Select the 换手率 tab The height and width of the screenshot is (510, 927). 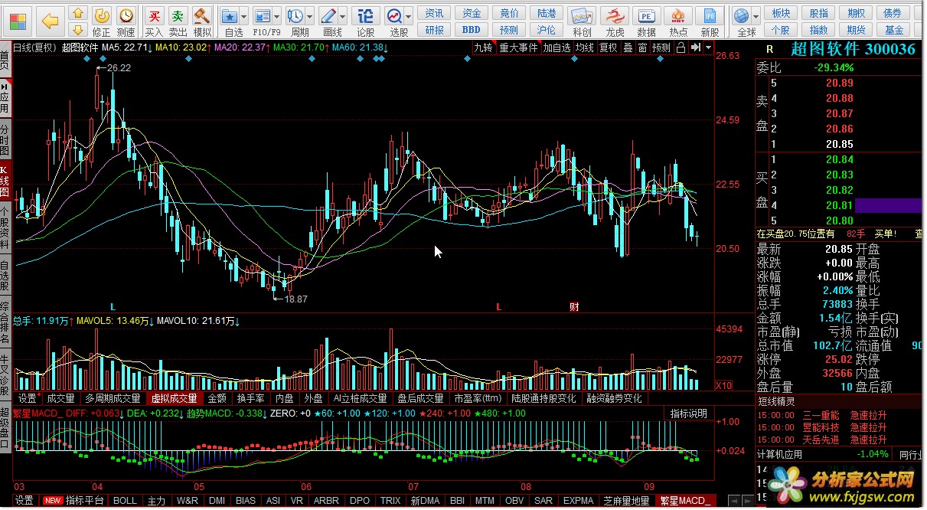(x=250, y=398)
